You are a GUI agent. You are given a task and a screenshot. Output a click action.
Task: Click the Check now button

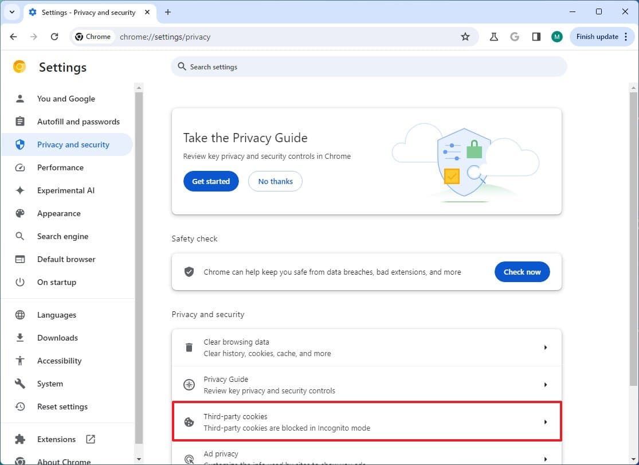(x=522, y=272)
